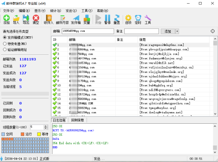Click the green check icon in row 1

(55, 45)
